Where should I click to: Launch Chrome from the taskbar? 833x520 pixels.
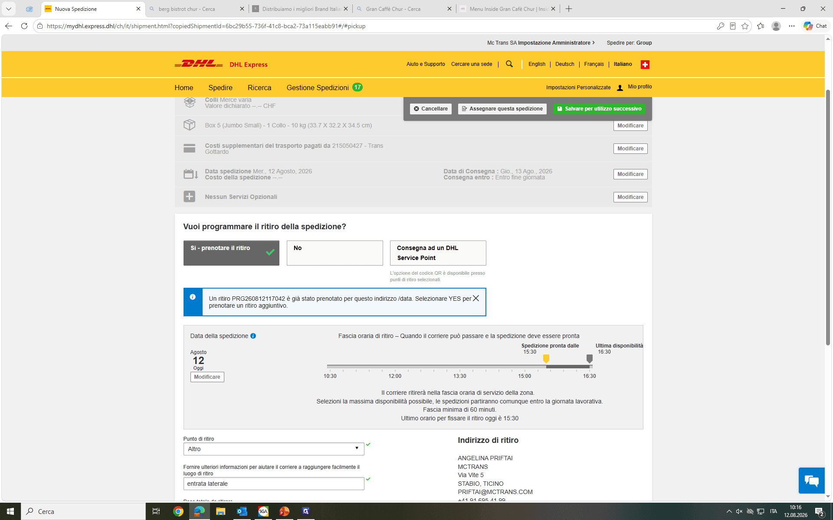click(x=178, y=511)
